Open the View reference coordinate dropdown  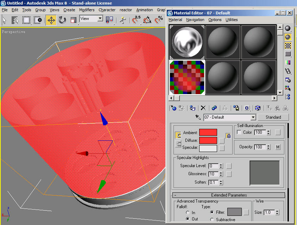click(x=100, y=18)
